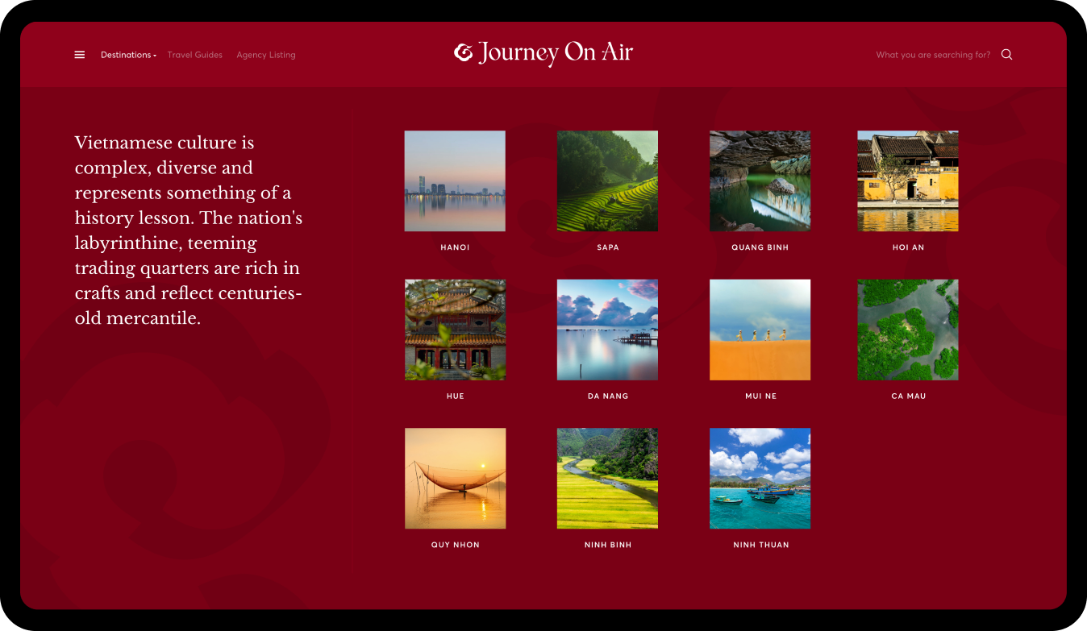
Task: Click the search magnifier icon
Action: pyautogui.click(x=1006, y=55)
